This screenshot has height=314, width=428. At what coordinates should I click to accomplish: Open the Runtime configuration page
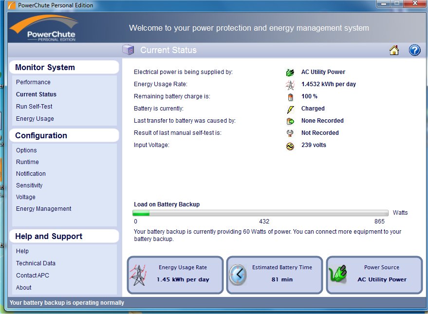(x=27, y=162)
